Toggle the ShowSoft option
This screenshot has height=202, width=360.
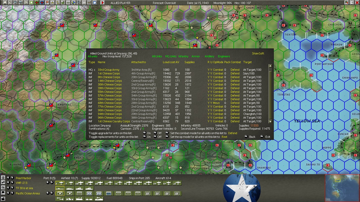coord(258,54)
